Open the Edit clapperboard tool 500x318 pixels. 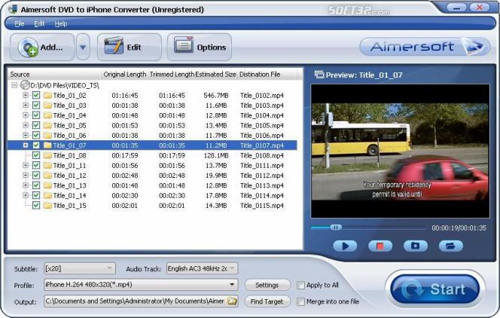[x=130, y=47]
